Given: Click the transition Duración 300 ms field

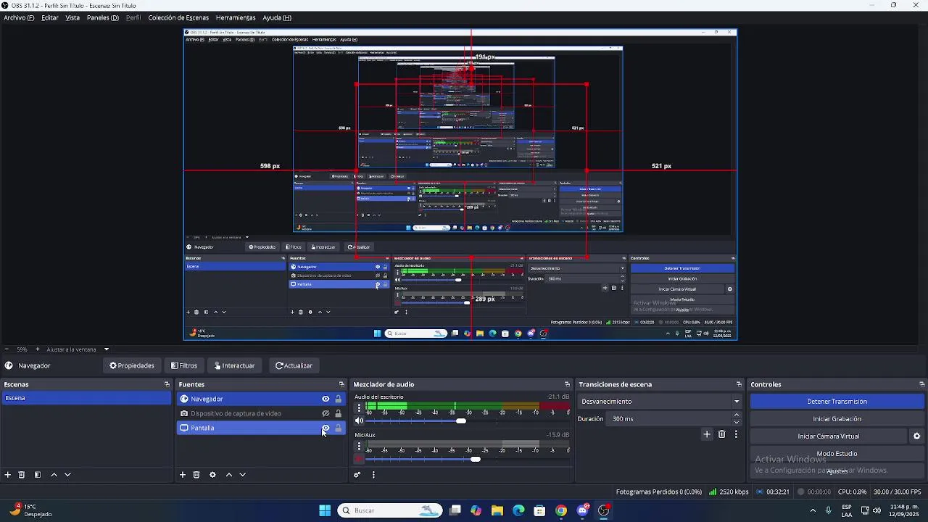Looking at the screenshot, I should coord(669,419).
